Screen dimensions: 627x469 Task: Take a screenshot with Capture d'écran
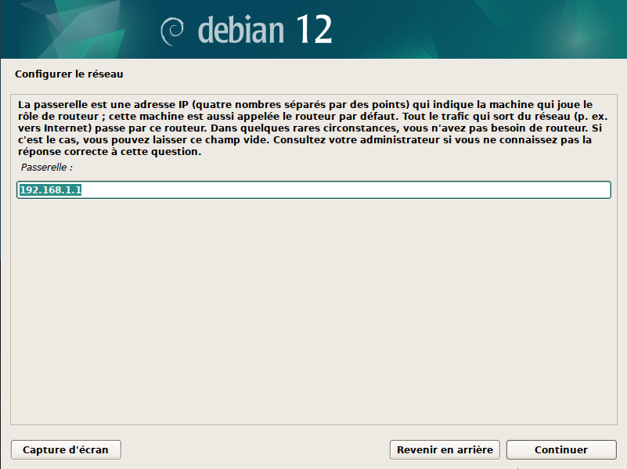point(66,449)
